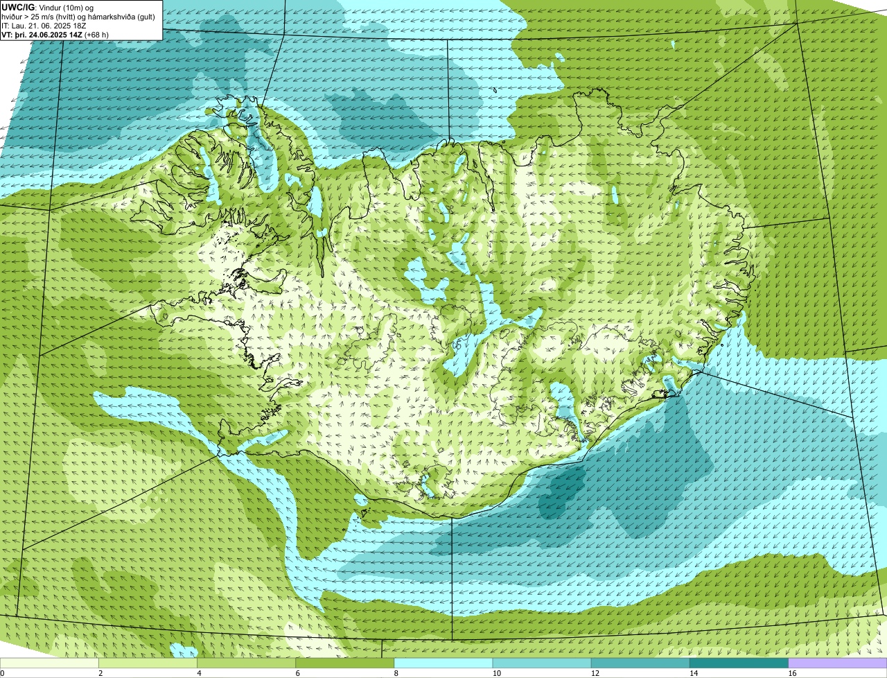Click the 0–2 m/s palest legend swatch
Screen dimensions: 887x678
(x=49, y=663)
